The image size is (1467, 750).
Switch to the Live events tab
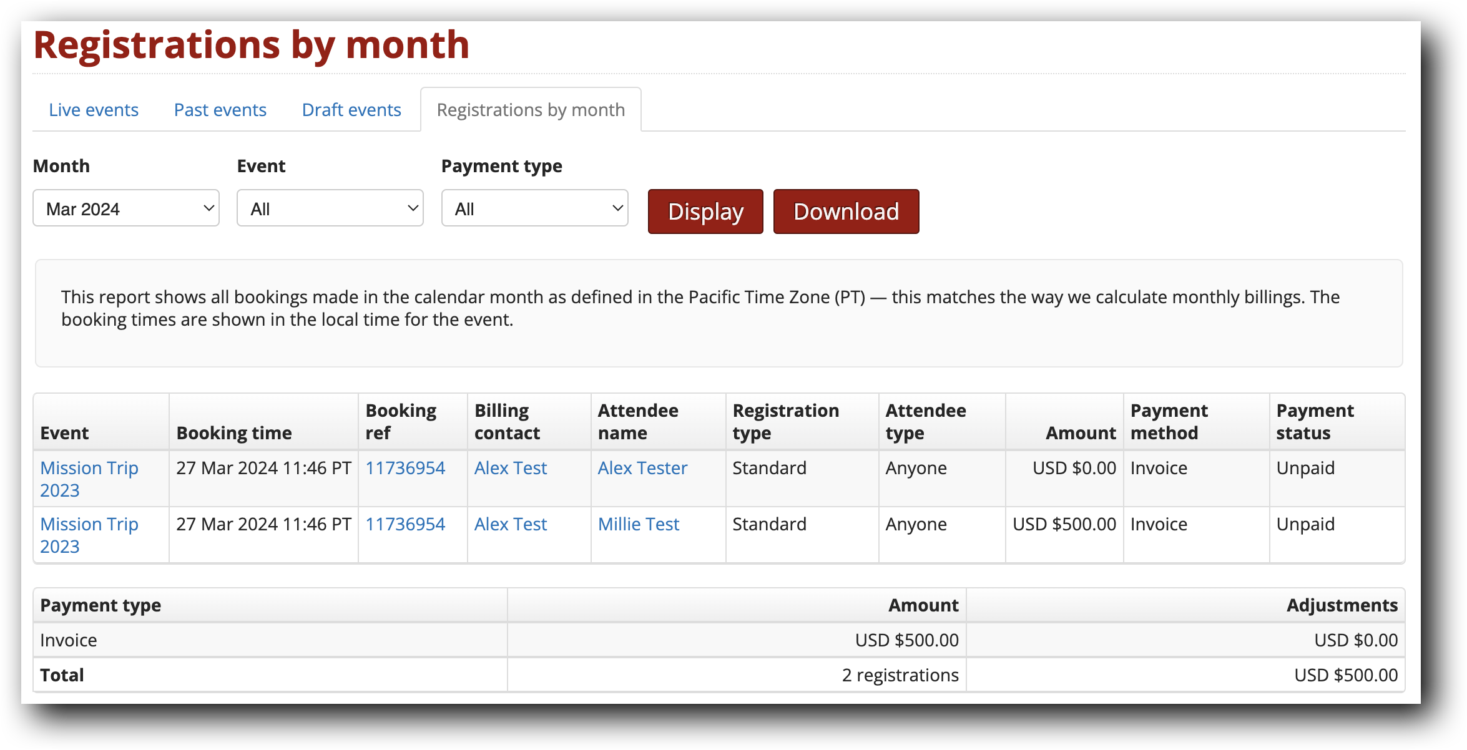(x=93, y=109)
